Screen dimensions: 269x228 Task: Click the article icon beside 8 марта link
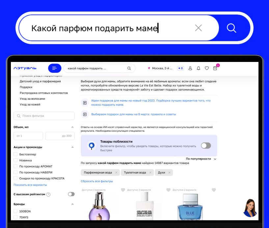[x=85, y=114]
